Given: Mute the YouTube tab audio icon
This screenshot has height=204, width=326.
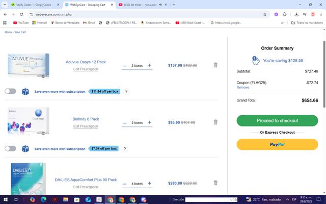Looking at the screenshot, I should point(160,5).
